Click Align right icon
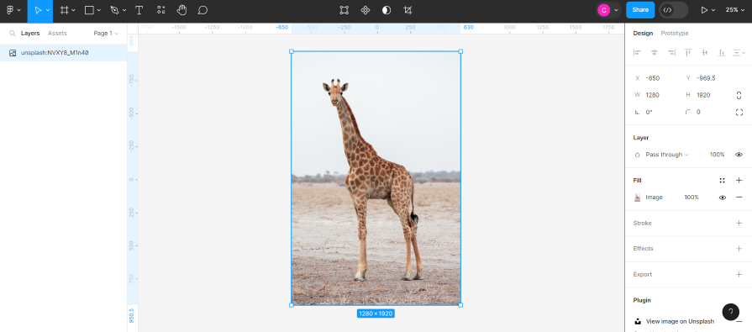752x332 pixels. pos(671,52)
